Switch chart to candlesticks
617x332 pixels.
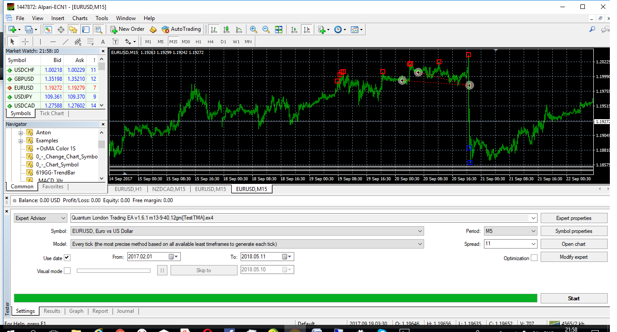point(226,29)
